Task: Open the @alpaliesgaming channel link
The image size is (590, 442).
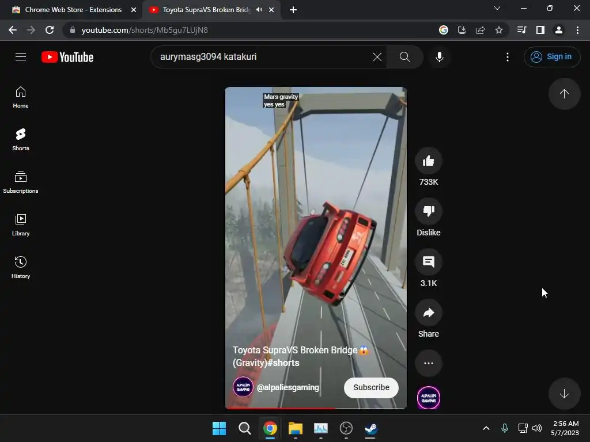Action: [288, 387]
